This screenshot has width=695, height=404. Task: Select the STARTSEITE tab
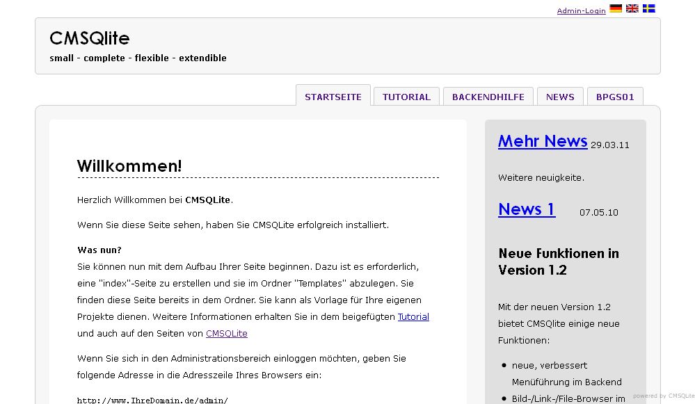coord(333,97)
